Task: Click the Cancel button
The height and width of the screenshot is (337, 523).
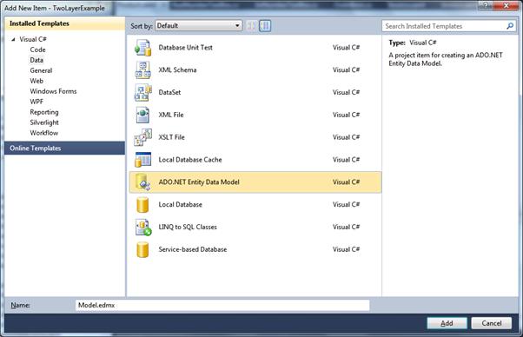Action: click(x=492, y=323)
